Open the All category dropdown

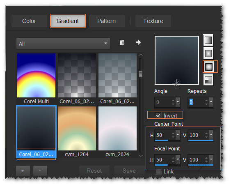tap(63, 44)
